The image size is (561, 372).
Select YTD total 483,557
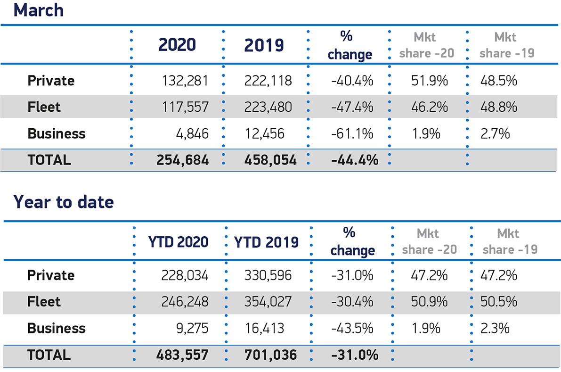coord(182,355)
